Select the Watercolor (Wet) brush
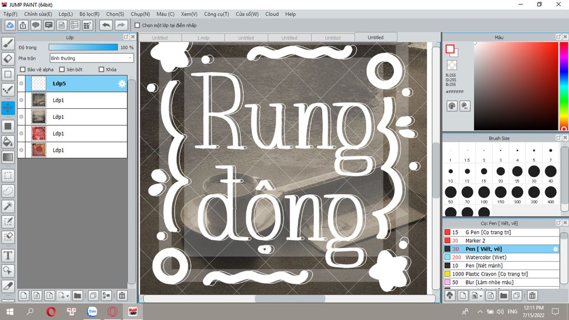 tap(501, 257)
